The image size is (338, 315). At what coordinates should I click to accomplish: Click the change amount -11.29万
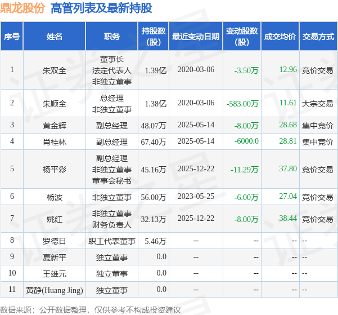(x=245, y=170)
